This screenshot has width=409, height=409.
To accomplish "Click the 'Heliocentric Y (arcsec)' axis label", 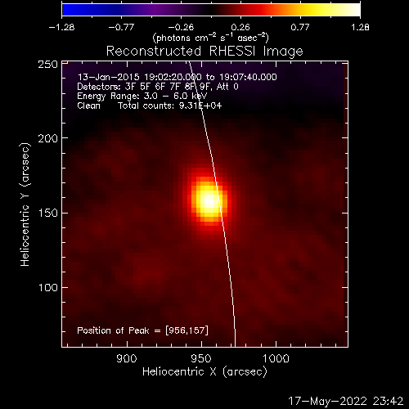I will tap(25, 204).
